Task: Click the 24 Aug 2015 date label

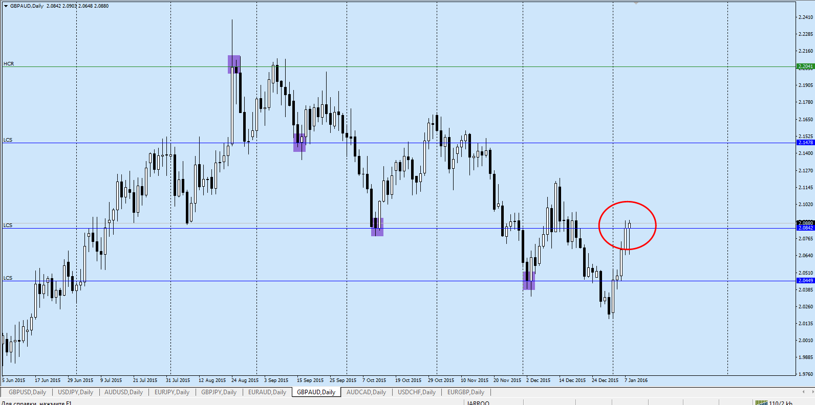Action: 245,380
